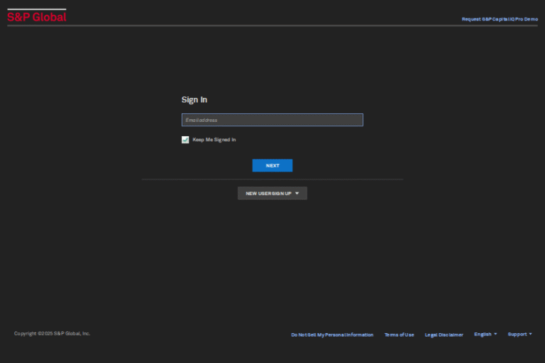Uncheck the Keep Me Signed In checkbox
Viewport: 545px width, 363px height.
point(185,140)
